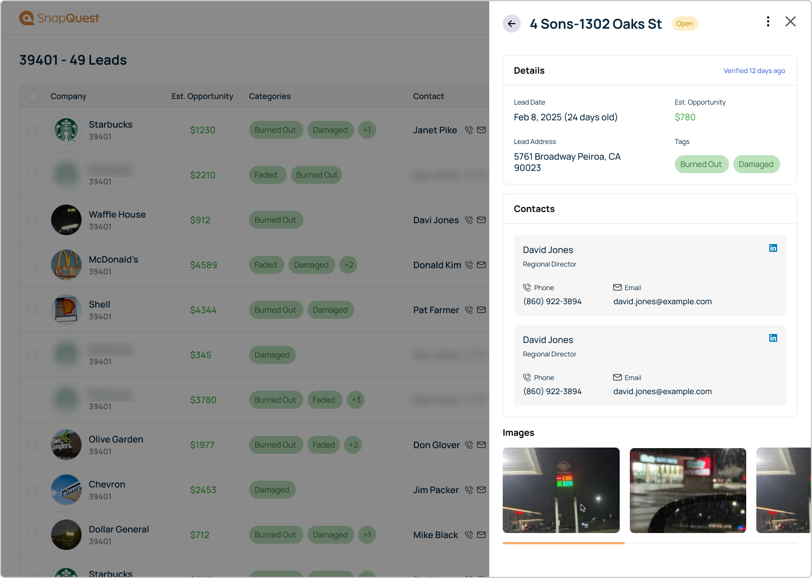Check the Starbucks row checkbox
812x578 pixels.
coord(33,130)
